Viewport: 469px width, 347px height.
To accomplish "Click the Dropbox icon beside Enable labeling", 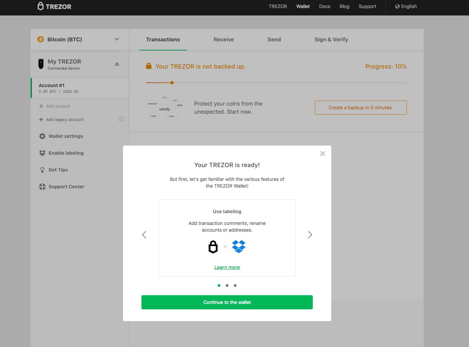I will point(42,153).
